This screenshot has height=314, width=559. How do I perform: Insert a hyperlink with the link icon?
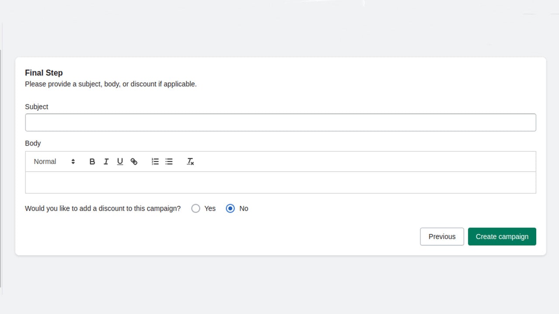click(x=134, y=161)
